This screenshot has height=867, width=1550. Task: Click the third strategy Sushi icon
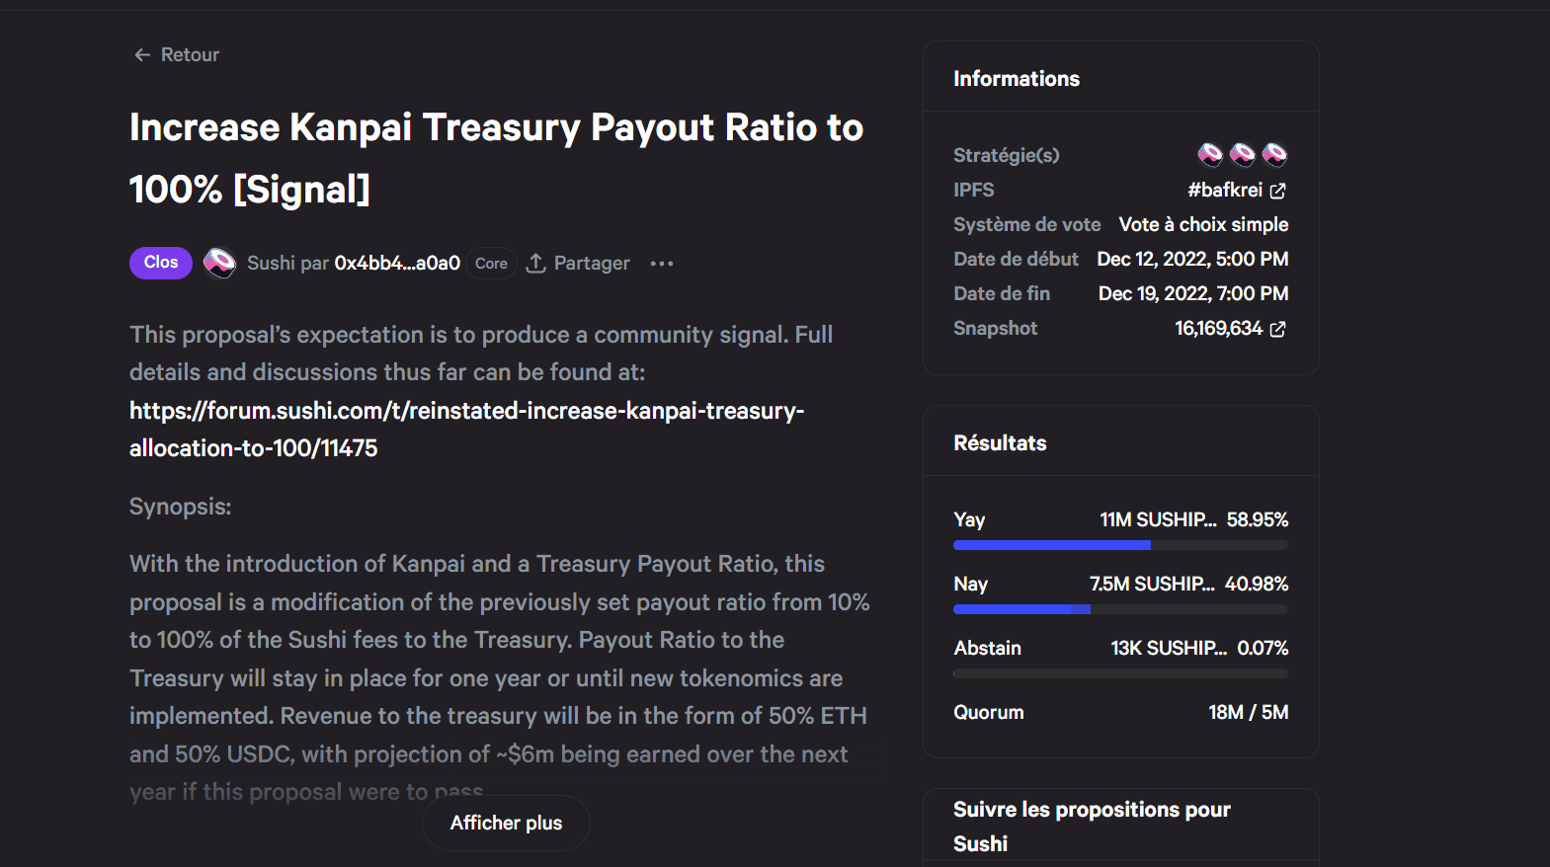(x=1275, y=154)
